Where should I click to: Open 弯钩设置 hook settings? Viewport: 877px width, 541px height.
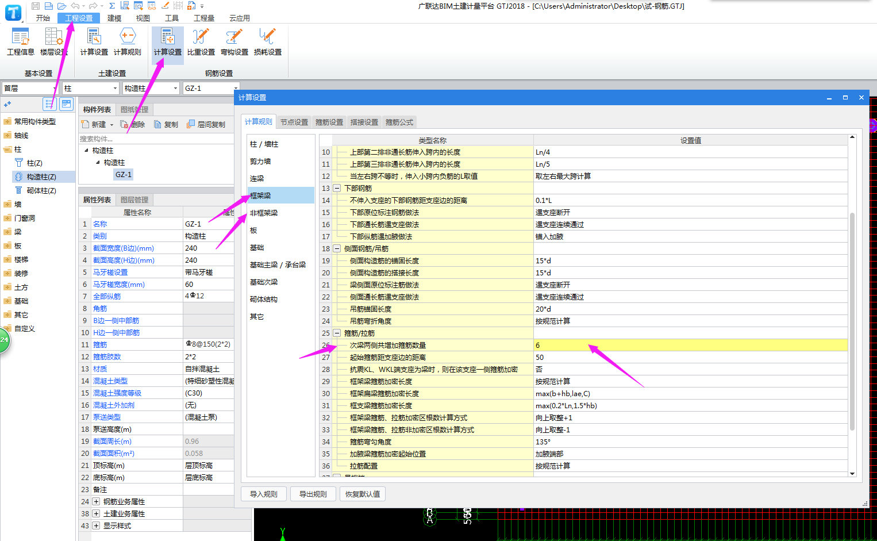[x=234, y=42]
